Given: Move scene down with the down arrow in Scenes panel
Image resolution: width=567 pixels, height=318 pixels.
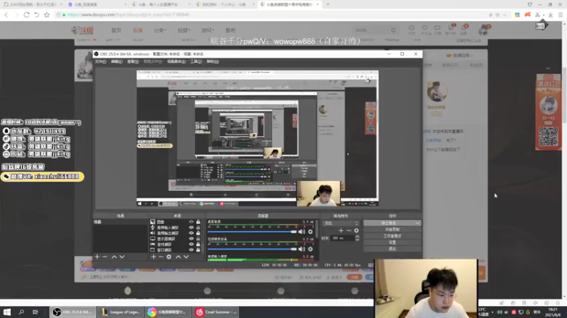Looking at the screenshot, I should pos(122,257).
